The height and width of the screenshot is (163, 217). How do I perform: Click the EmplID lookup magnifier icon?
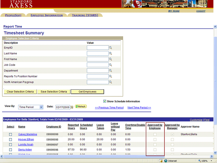point(111,48)
